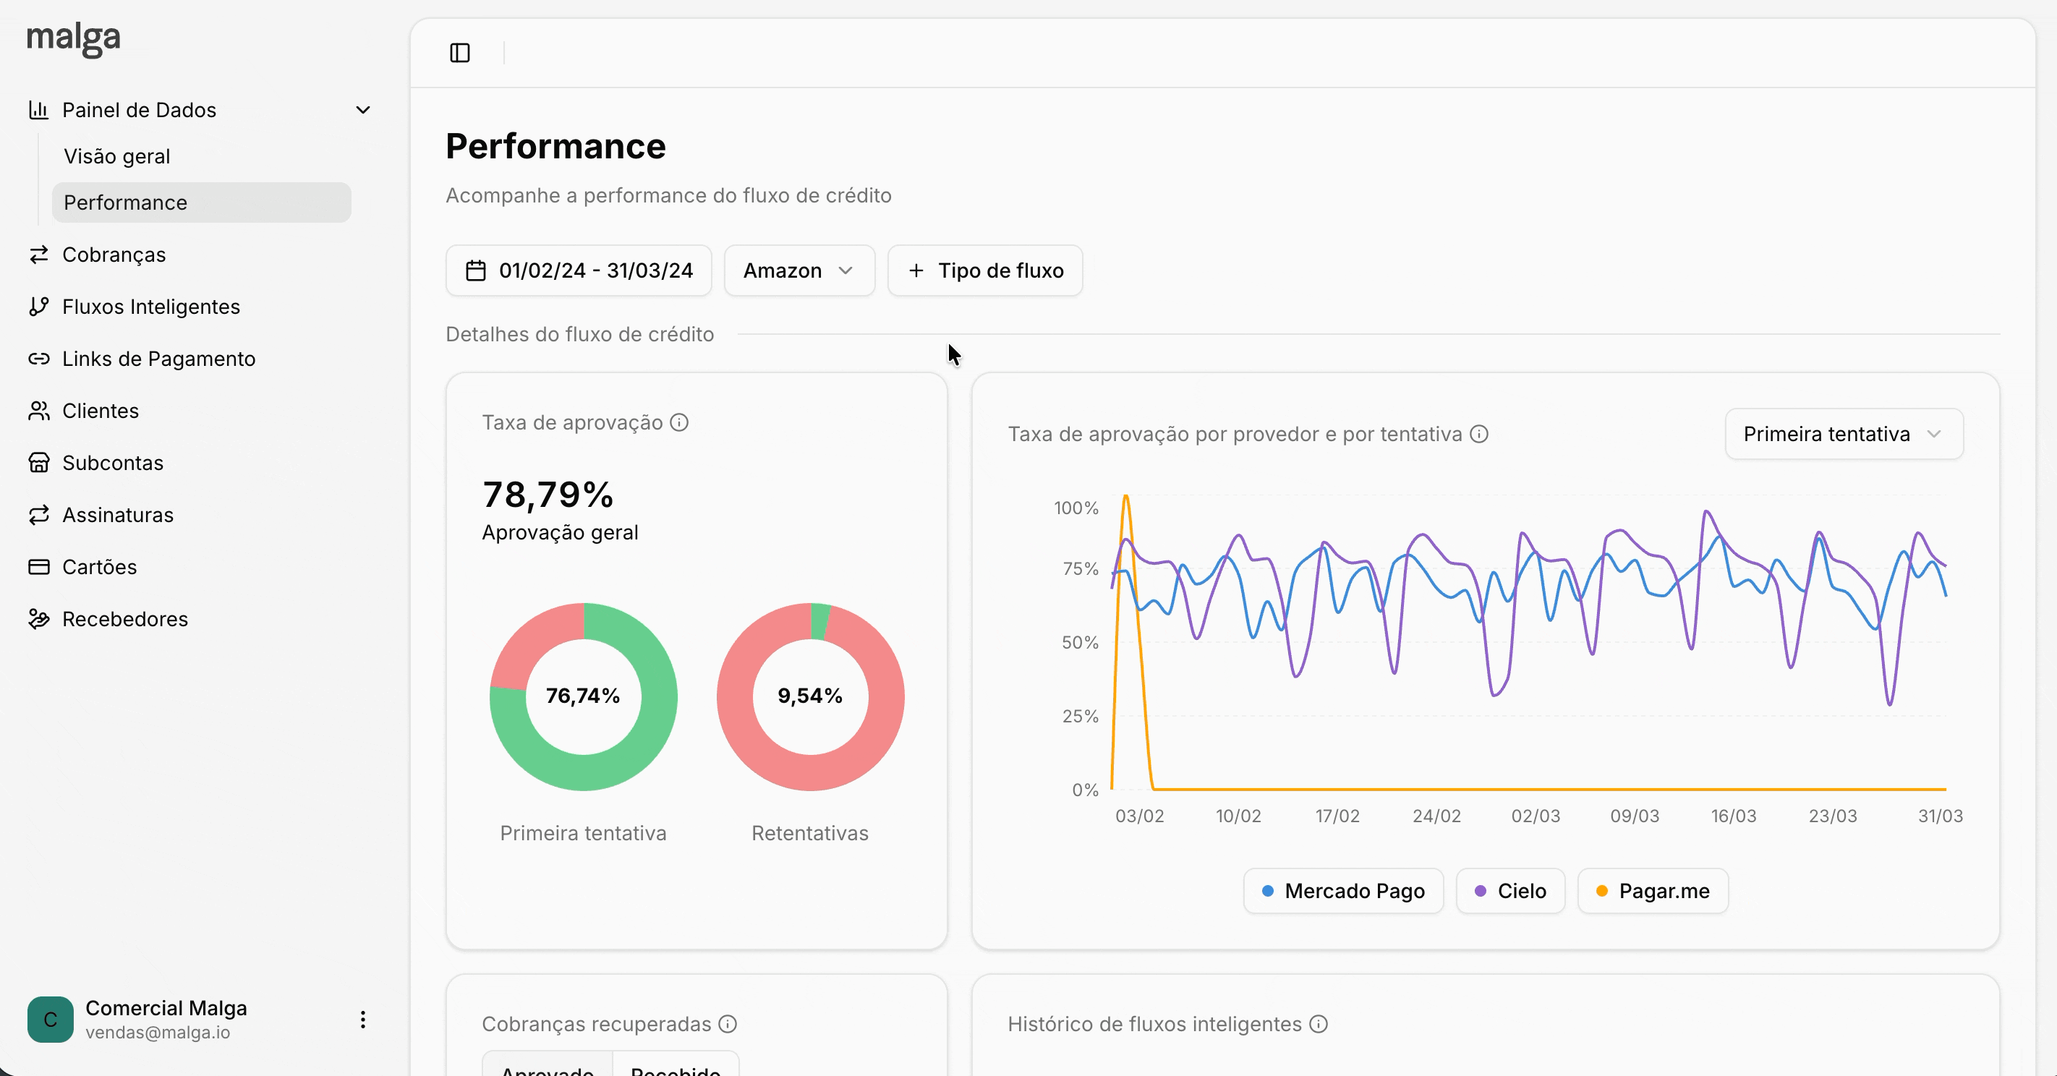Show info for Taxa de aprovação por provedor
This screenshot has width=2057, height=1076.
tap(1480, 434)
